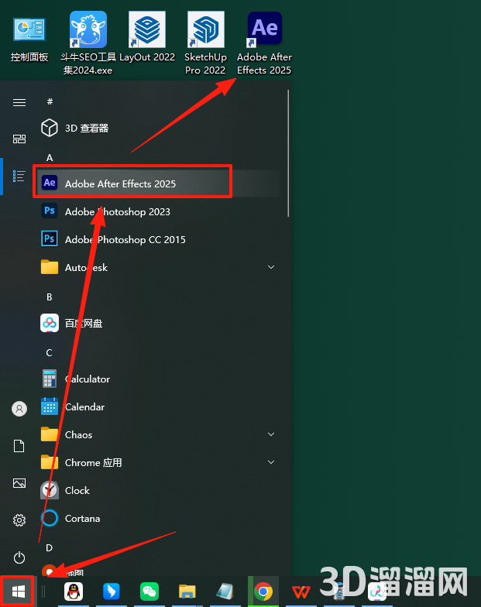Open Pictures from Start sidebar

pos(19,483)
